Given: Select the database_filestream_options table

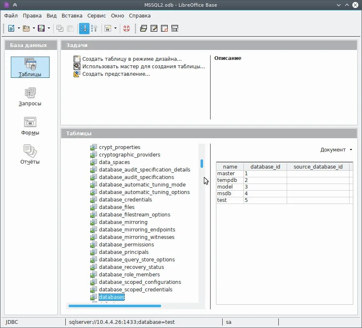Looking at the screenshot, I should pyautogui.click(x=134, y=215).
